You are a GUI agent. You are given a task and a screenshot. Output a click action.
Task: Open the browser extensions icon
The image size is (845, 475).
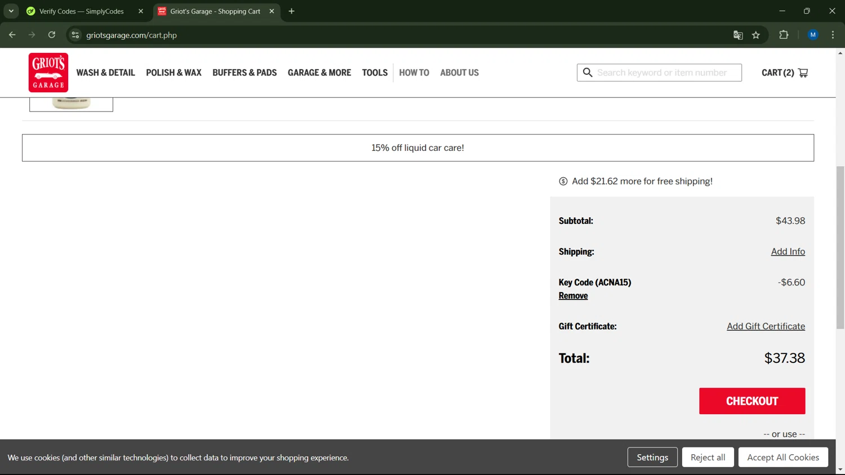click(x=784, y=35)
